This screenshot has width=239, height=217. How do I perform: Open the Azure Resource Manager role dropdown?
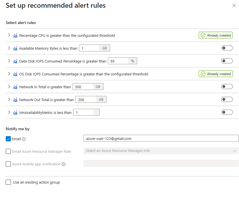(161, 151)
